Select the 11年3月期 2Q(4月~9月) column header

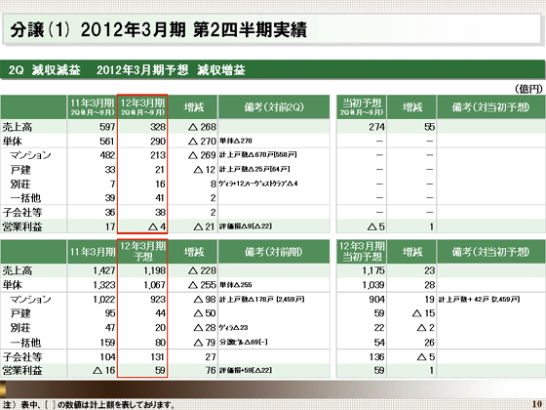[x=93, y=107]
